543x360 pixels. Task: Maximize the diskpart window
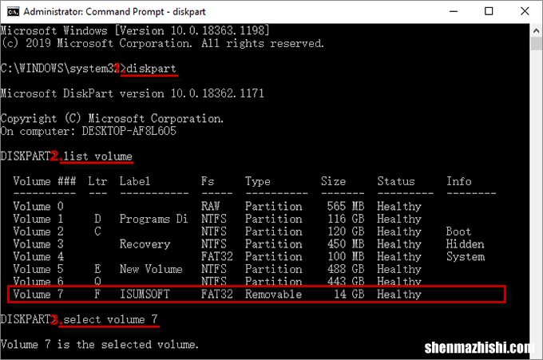pos(489,11)
